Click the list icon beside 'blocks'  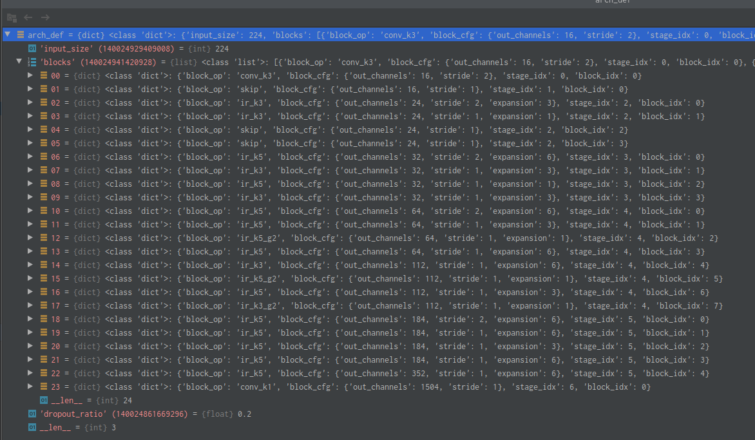pyautogui.click(x=32, y=62)
